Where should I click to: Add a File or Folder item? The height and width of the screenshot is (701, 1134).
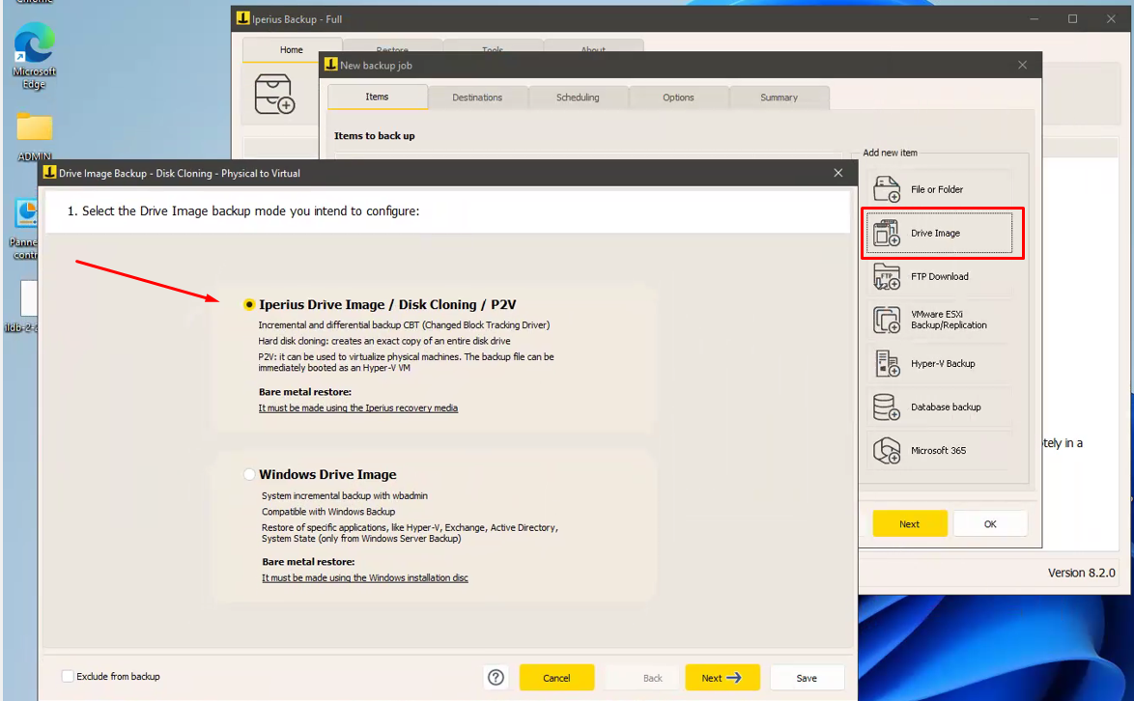coord(940,189)
